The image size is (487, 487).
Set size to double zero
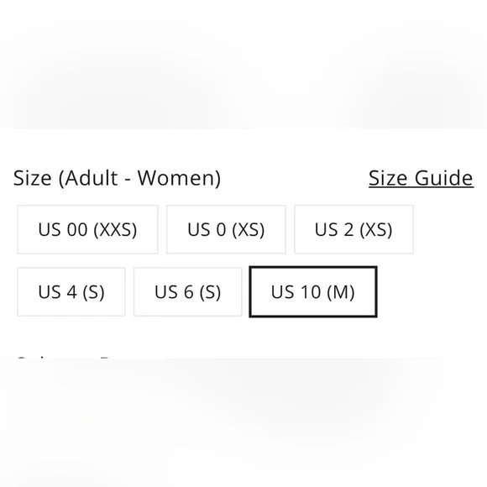(87, 229)
